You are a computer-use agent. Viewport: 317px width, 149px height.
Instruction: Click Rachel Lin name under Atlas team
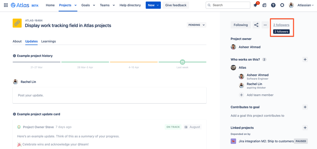[254, 84]
